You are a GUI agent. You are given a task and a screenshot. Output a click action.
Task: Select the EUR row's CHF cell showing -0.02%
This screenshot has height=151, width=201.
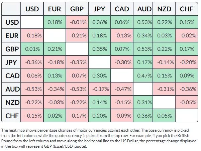(x=186, y=36)
